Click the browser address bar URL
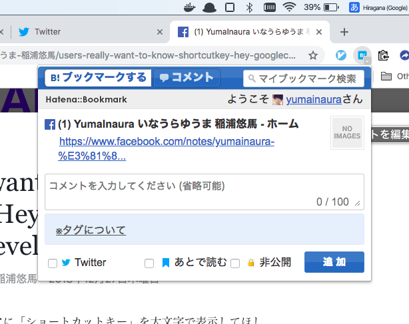The height and width of the screenshot is (324, 409). coord(148,55)
